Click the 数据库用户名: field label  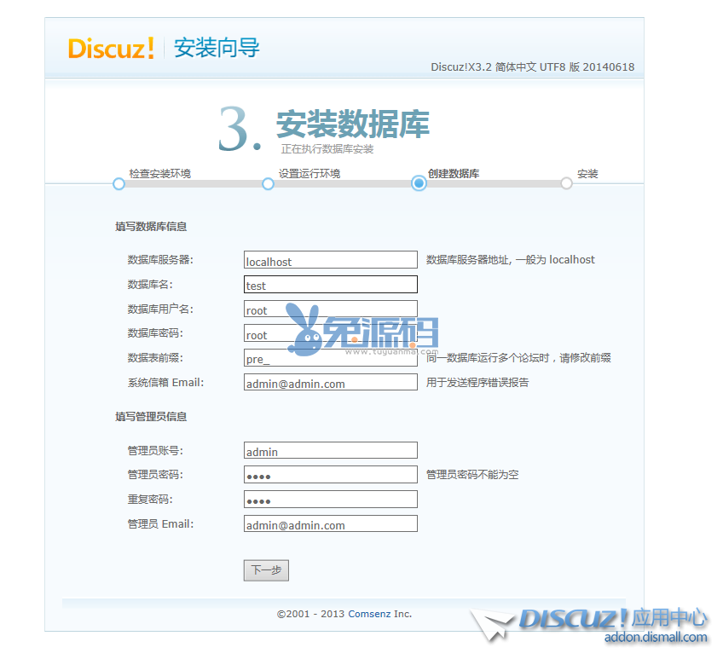click(x=160, y=309)
